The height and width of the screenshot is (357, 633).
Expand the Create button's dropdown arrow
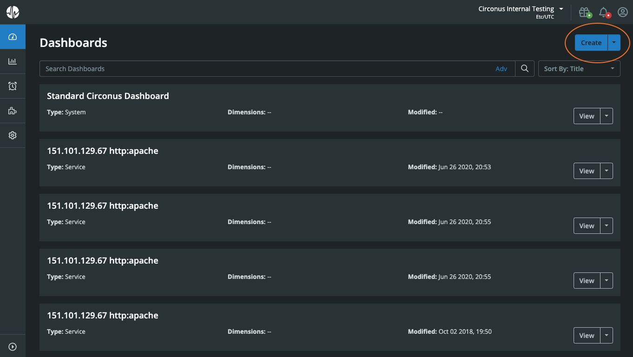coord(613,42)
